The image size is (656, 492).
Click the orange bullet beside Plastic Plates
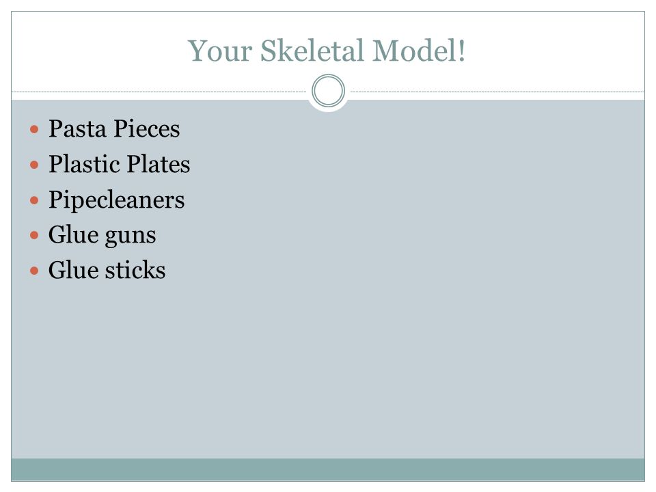click(x=34, y=165)
